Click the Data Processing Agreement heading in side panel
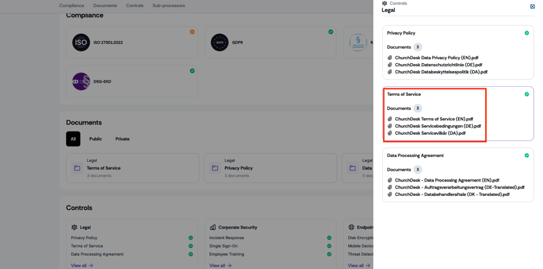Viewport: 543px width, 269px height. pyautogui.click(x=415, y=156)
